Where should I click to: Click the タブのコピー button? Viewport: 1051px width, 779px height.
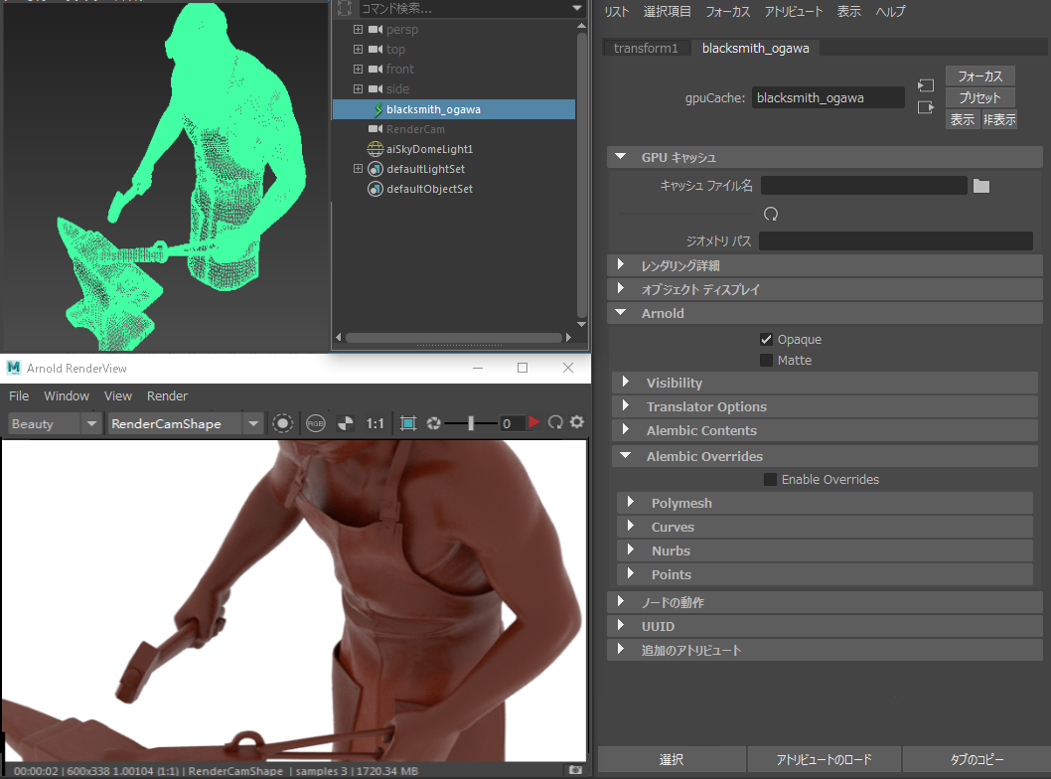[x=976, y=759]
